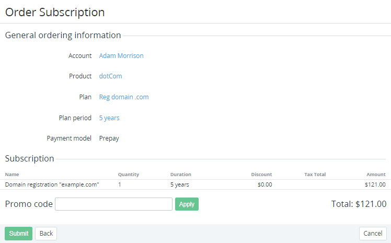391x243 pixels.
Task: Click the Discount column header
Action: click(x=261, y=175)
